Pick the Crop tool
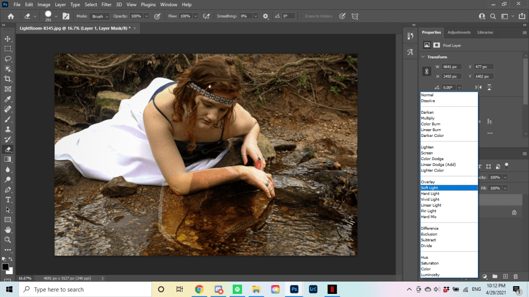529x297 pixels. [x=8, y=79]
